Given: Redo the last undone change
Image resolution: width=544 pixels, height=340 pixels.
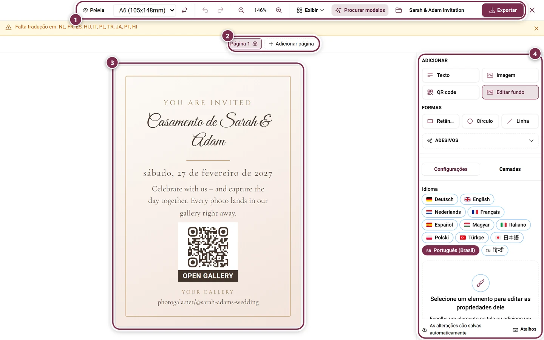Looking at the screenshot, I should click(x=221, y=10).
